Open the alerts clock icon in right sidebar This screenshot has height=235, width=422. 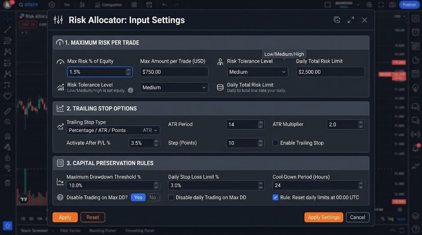click(415, 32)
